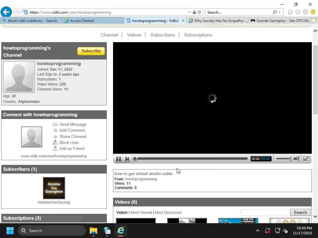Click the Send Message link
Screen dimensions: 318x238
[73, 124]
